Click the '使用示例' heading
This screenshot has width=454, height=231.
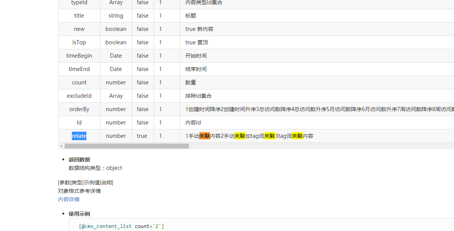(79, 214)
